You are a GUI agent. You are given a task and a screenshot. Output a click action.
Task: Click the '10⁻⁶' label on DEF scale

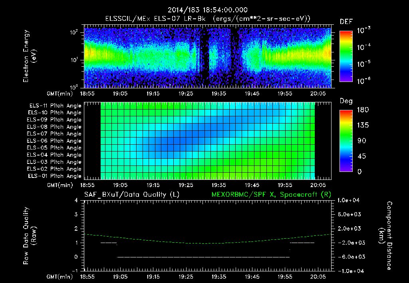coord(363,81)
